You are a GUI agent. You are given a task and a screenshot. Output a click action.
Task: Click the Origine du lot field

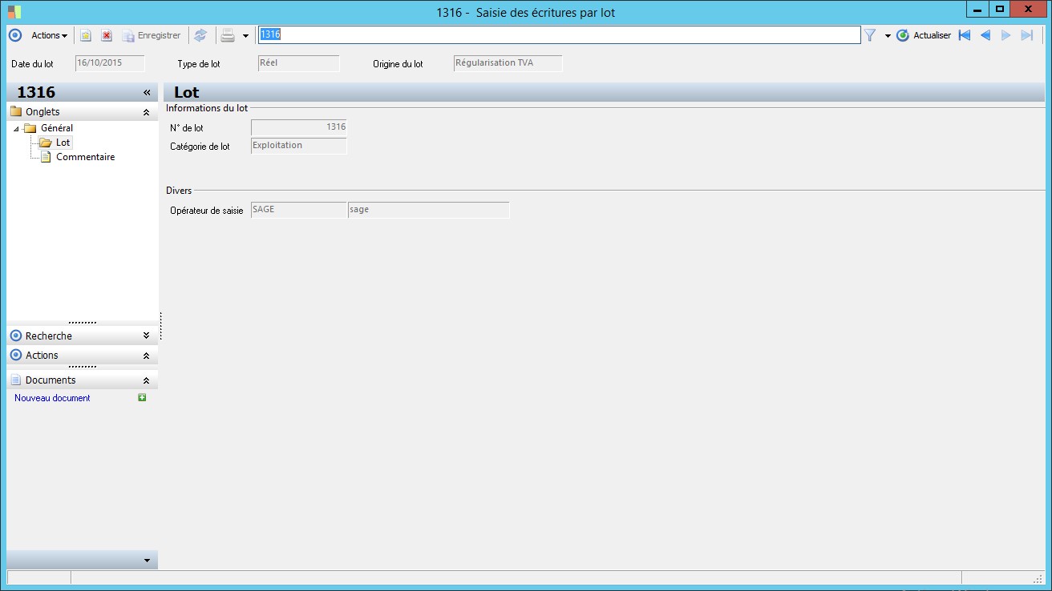tap(508, 63)
